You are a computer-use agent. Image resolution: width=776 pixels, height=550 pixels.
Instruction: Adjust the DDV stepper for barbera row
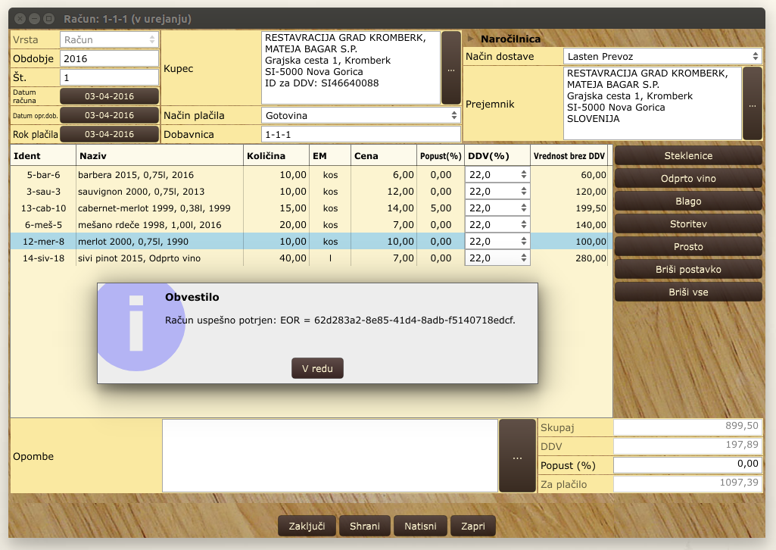[524, 174]
